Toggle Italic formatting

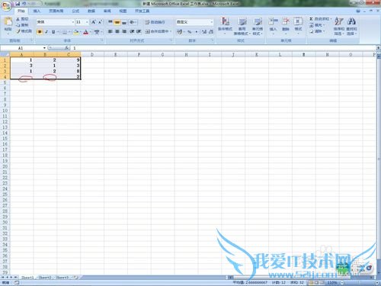click(46, 32)
